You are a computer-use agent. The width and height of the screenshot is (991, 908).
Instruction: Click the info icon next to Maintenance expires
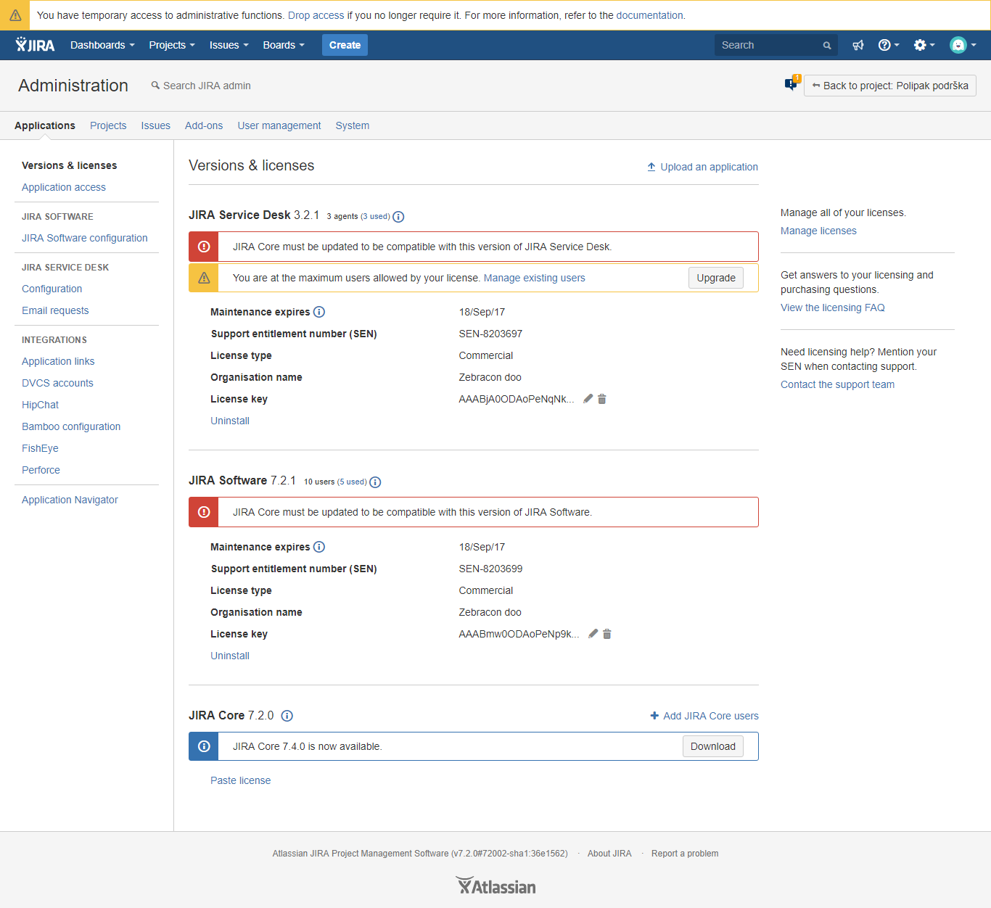[319, 312]
